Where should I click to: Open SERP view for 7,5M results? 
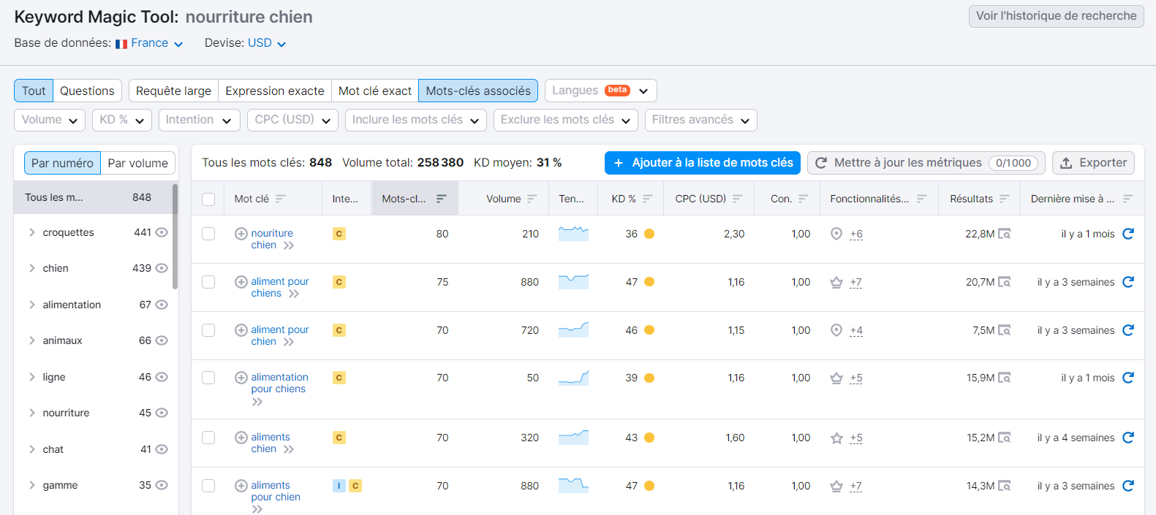click(1005, 330)
